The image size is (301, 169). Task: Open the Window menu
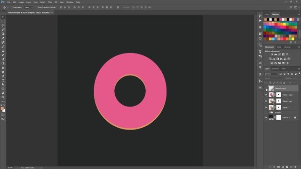tap(70, 2)
